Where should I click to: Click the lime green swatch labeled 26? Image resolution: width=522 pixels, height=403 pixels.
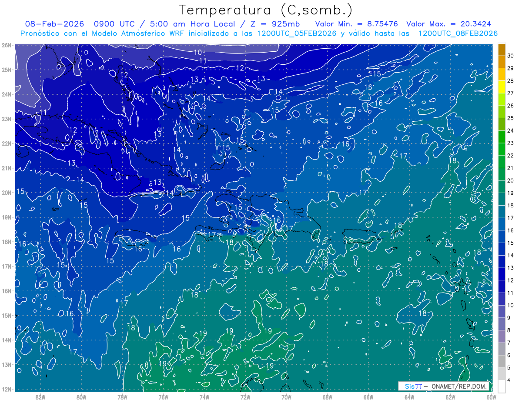click(x=502, y=100)
